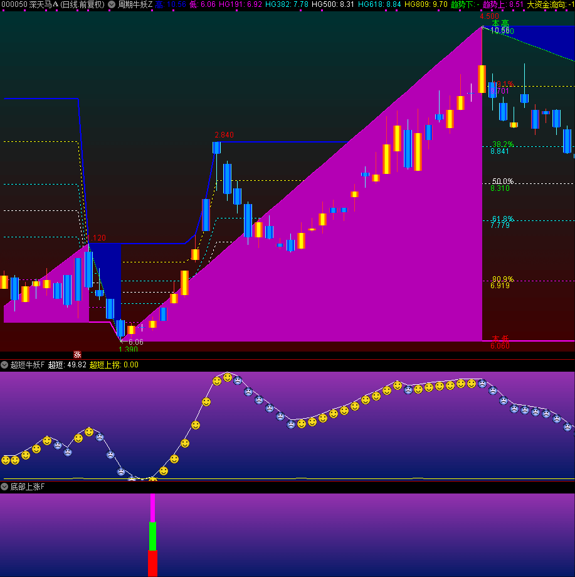Click the highest yellow smiley at oscillator peak
Screen dimensions: 575x577
click(228, 377)
